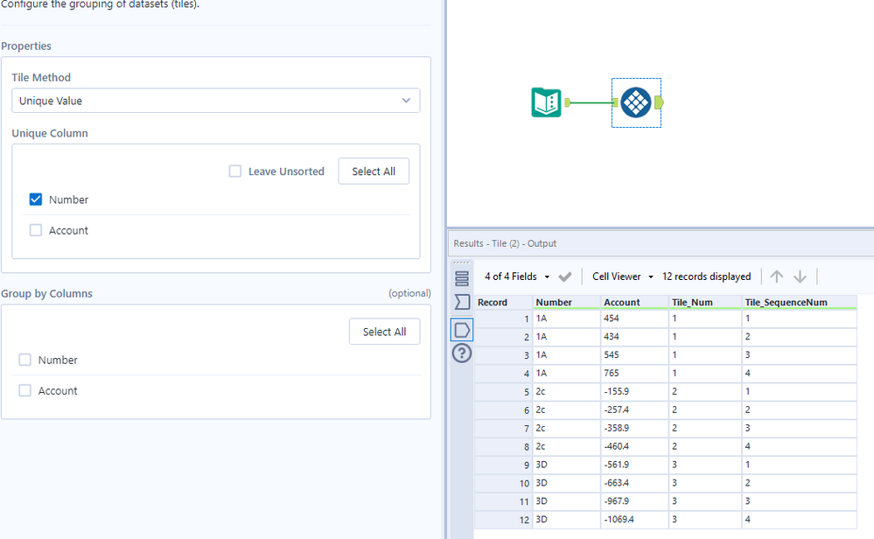This screenshot has height=539, width=874.
Task: Select the cell with value -257.4
Action: 634,409
